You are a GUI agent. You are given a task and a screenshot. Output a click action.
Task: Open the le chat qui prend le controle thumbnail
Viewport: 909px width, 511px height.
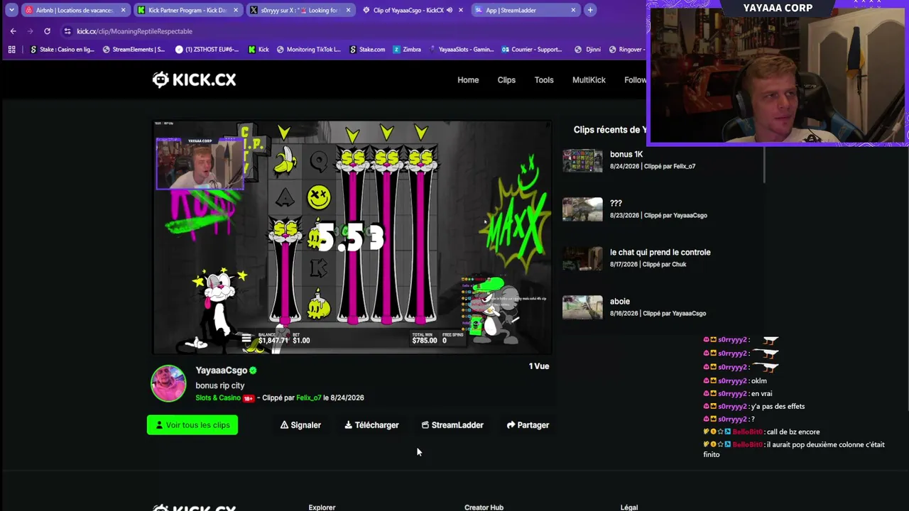pyautogui.click(x=582, y=258)
